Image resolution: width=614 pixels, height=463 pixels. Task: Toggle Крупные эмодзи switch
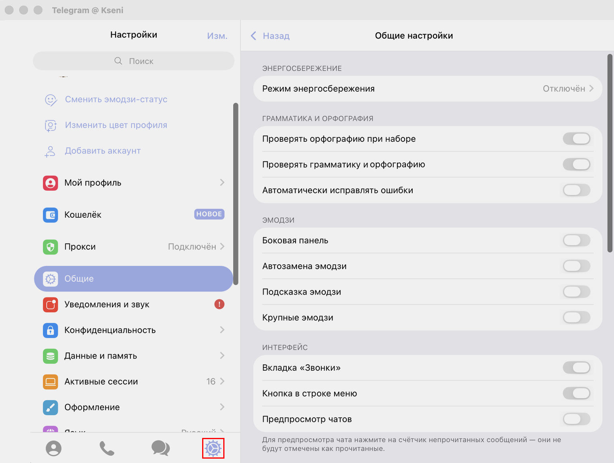(576, 318)
